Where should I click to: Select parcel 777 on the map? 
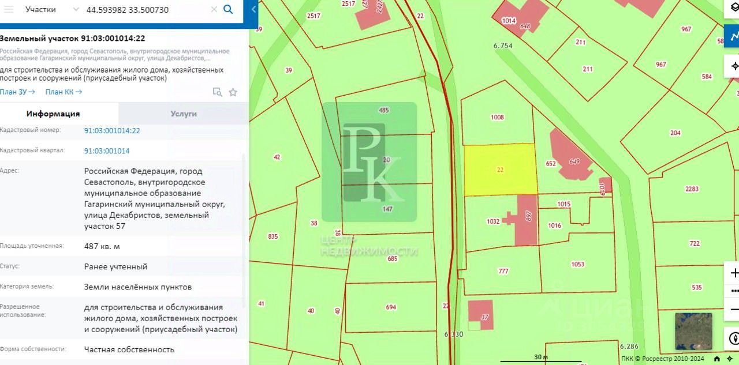(x=503, y=270)
